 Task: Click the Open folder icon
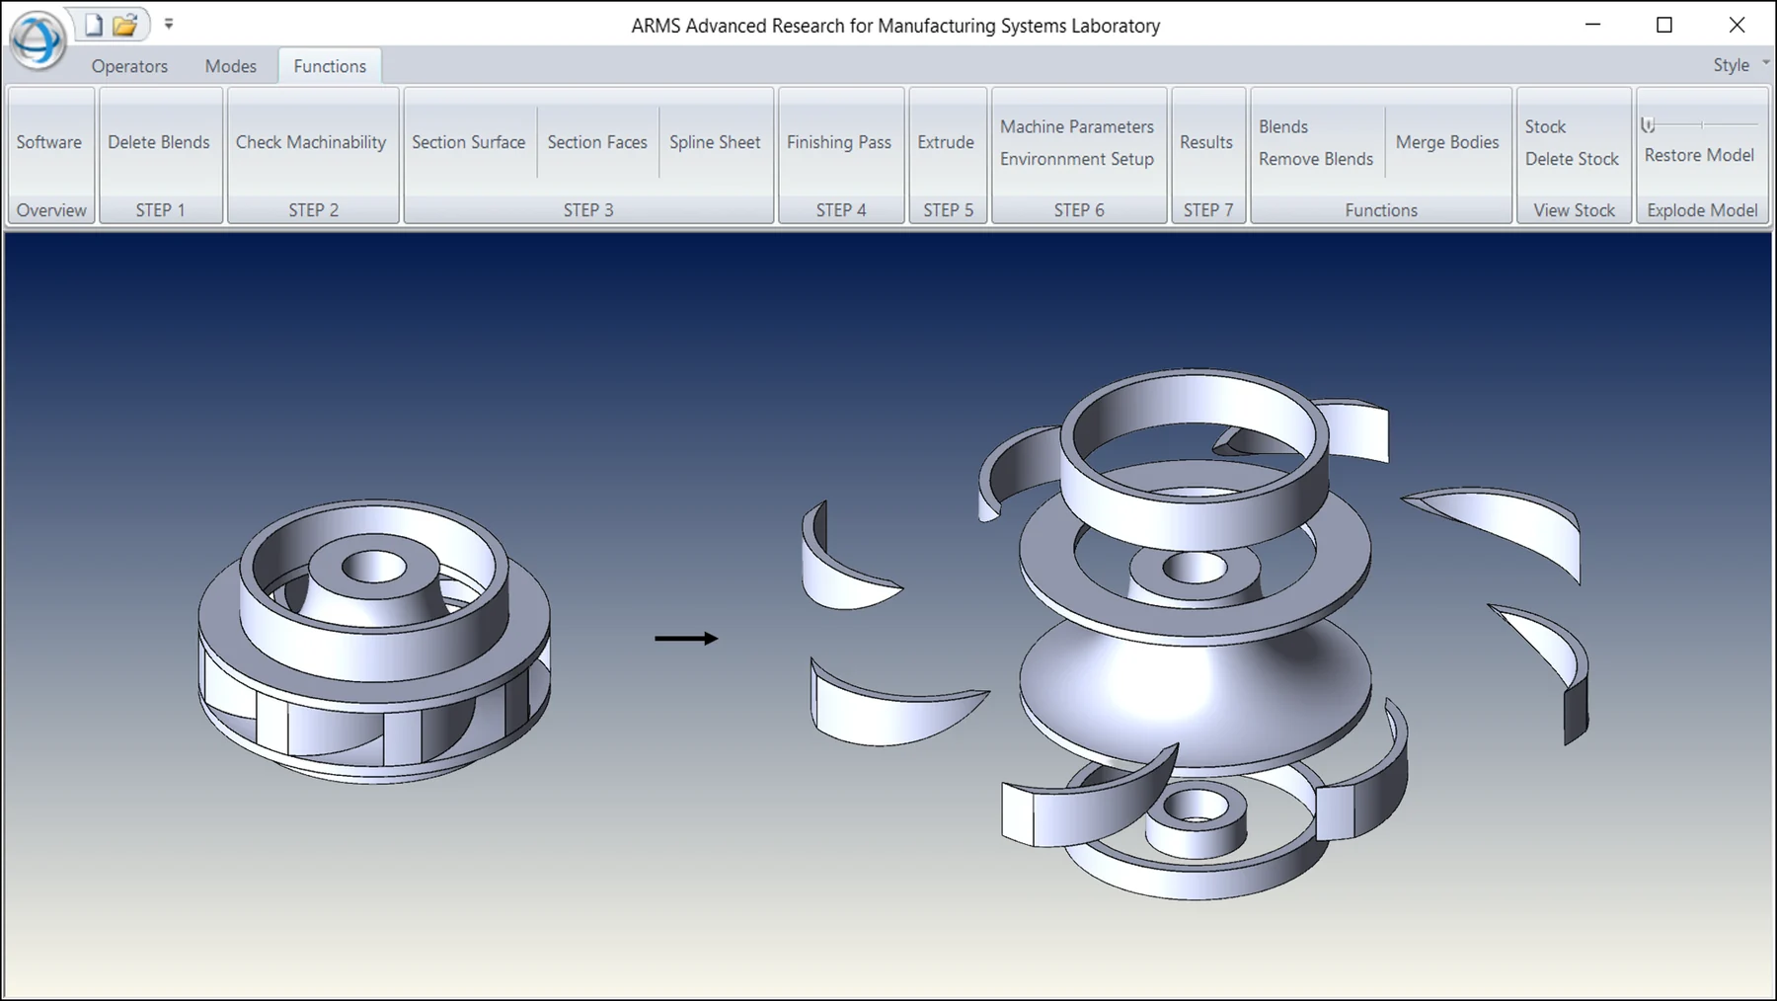[125, 25]
